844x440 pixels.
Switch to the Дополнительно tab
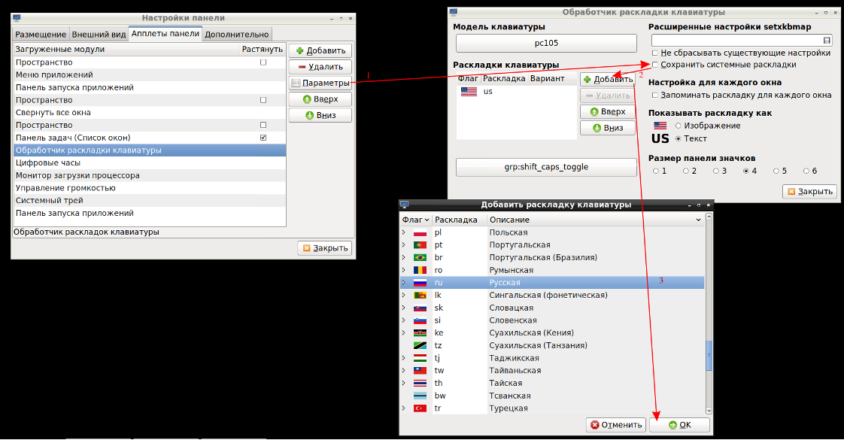tap(237, 35)
